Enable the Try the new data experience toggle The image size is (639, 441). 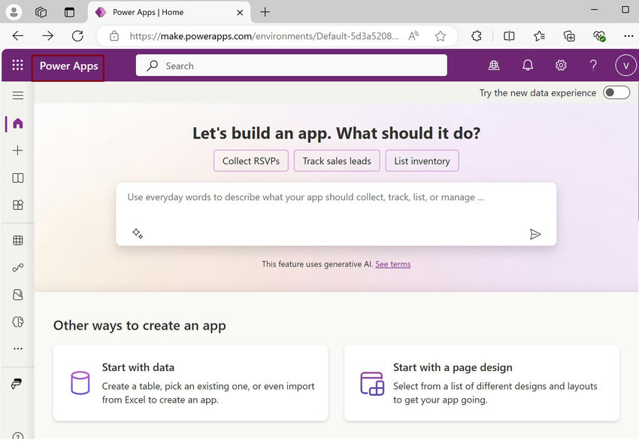(x=616, y=92)
